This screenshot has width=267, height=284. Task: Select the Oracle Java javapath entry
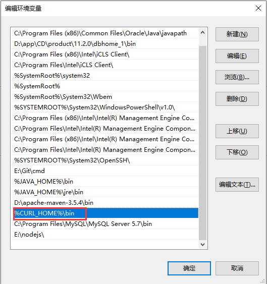pos(104,33)
